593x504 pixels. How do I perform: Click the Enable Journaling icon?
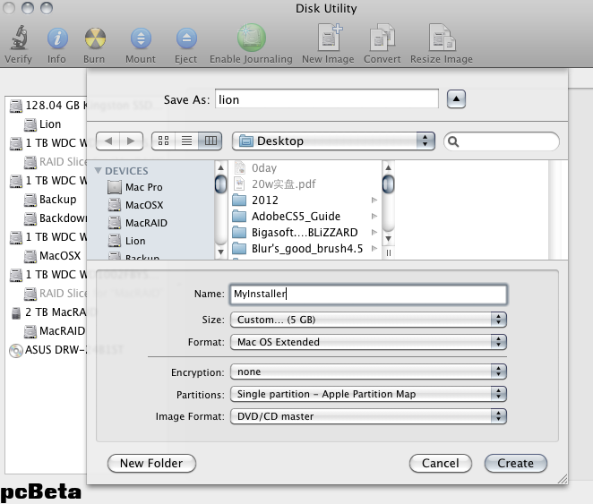(x=252, y=38)
